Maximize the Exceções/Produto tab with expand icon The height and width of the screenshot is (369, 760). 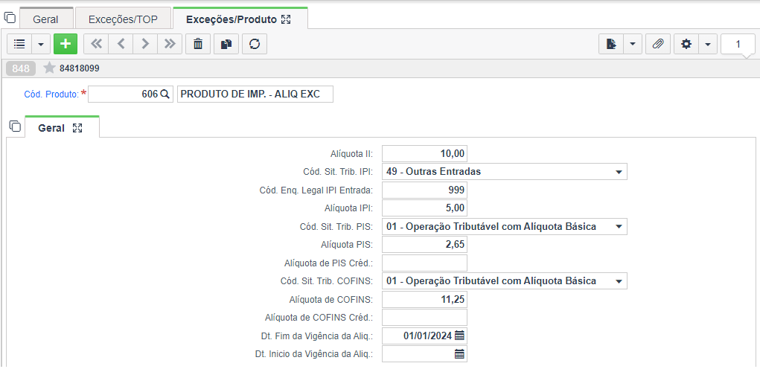click(x=286, y=19)
